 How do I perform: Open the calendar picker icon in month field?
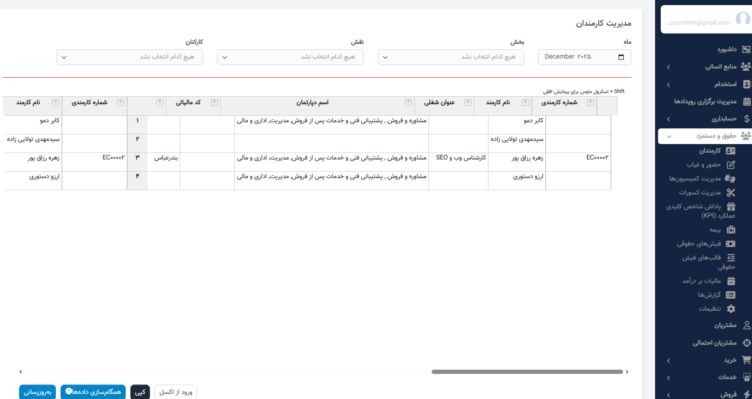pyautogui.click(x=621, y=57)
